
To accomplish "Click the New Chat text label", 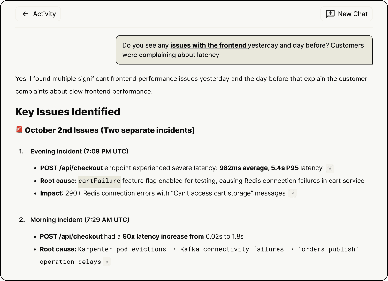I will 353,14.
